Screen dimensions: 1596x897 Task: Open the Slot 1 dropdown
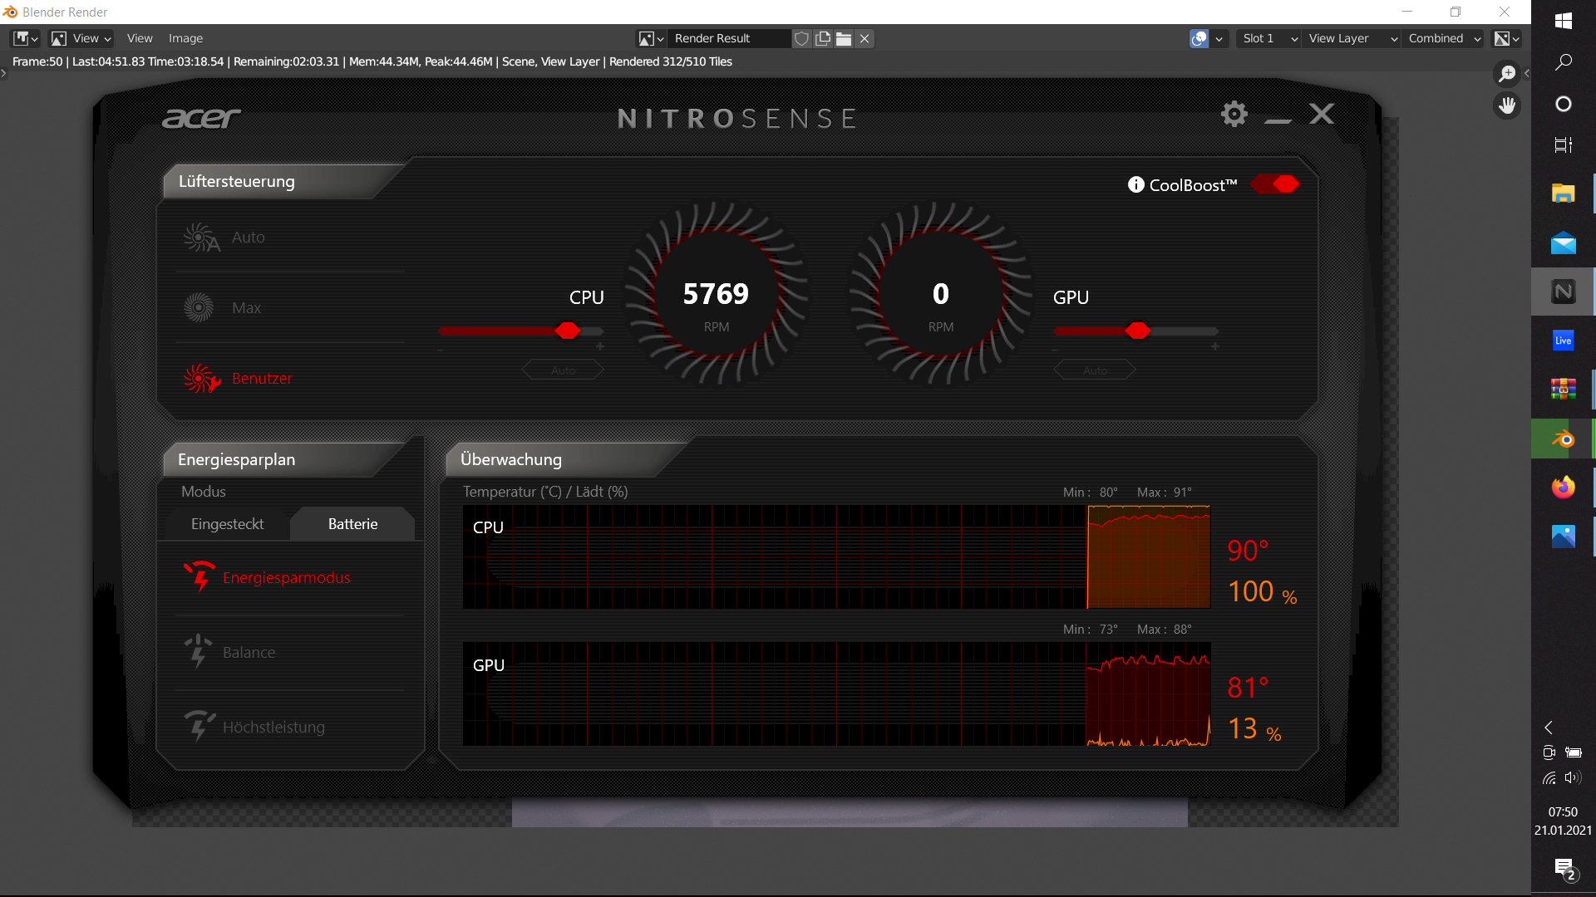pos(1268,38)
